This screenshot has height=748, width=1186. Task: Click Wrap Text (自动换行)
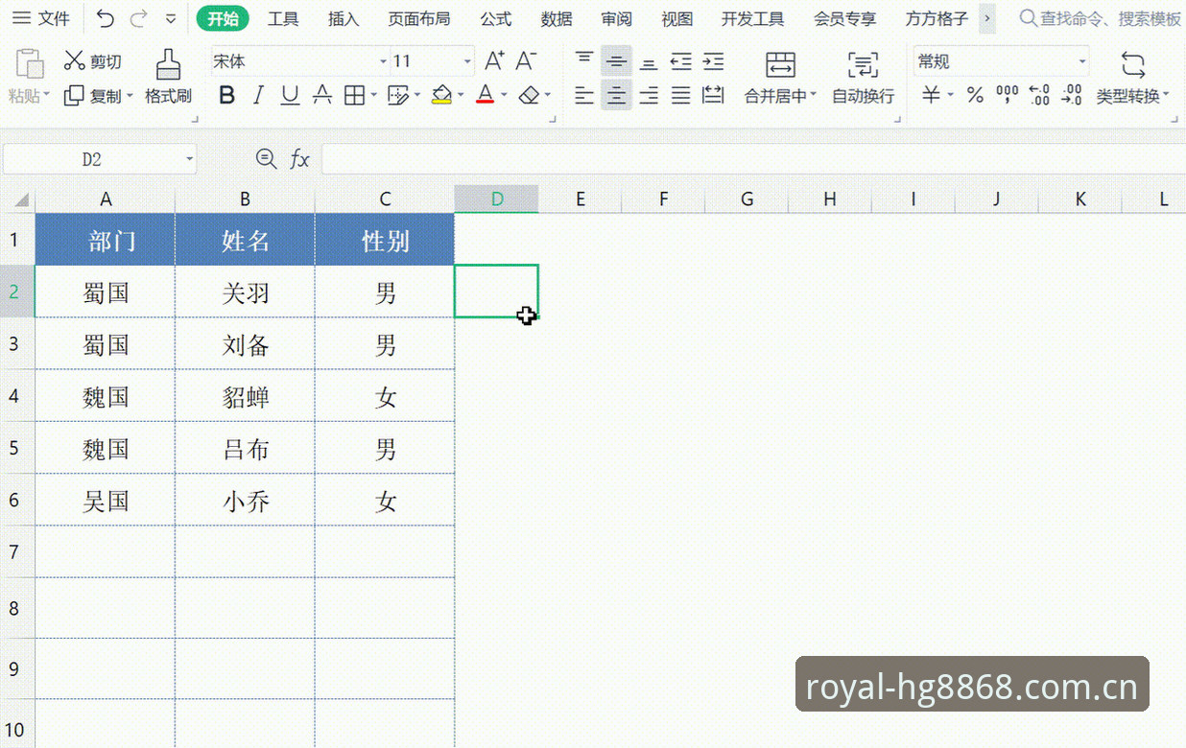[x=863, y=78]
